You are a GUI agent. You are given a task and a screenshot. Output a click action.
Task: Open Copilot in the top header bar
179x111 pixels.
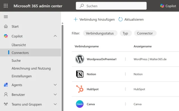point(168,6)
